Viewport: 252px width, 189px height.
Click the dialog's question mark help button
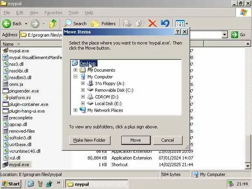(178, 32)
